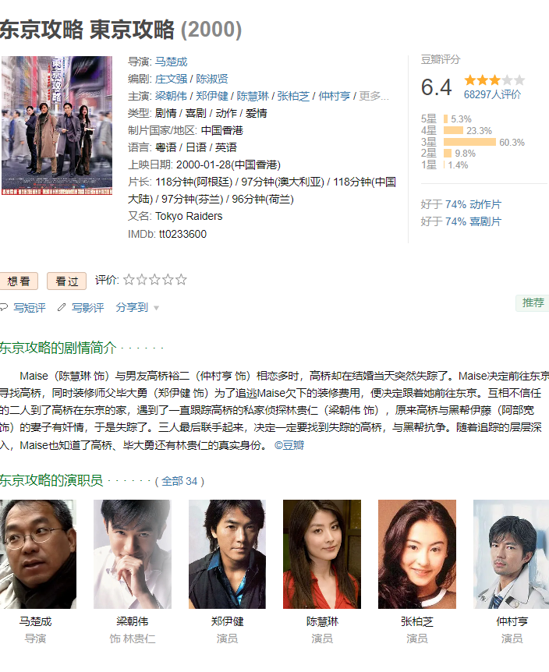The height and width of the screenshot is (672, 549).
Task: Click the speech bubble icon for 写短评
Action: coord(4,307)
